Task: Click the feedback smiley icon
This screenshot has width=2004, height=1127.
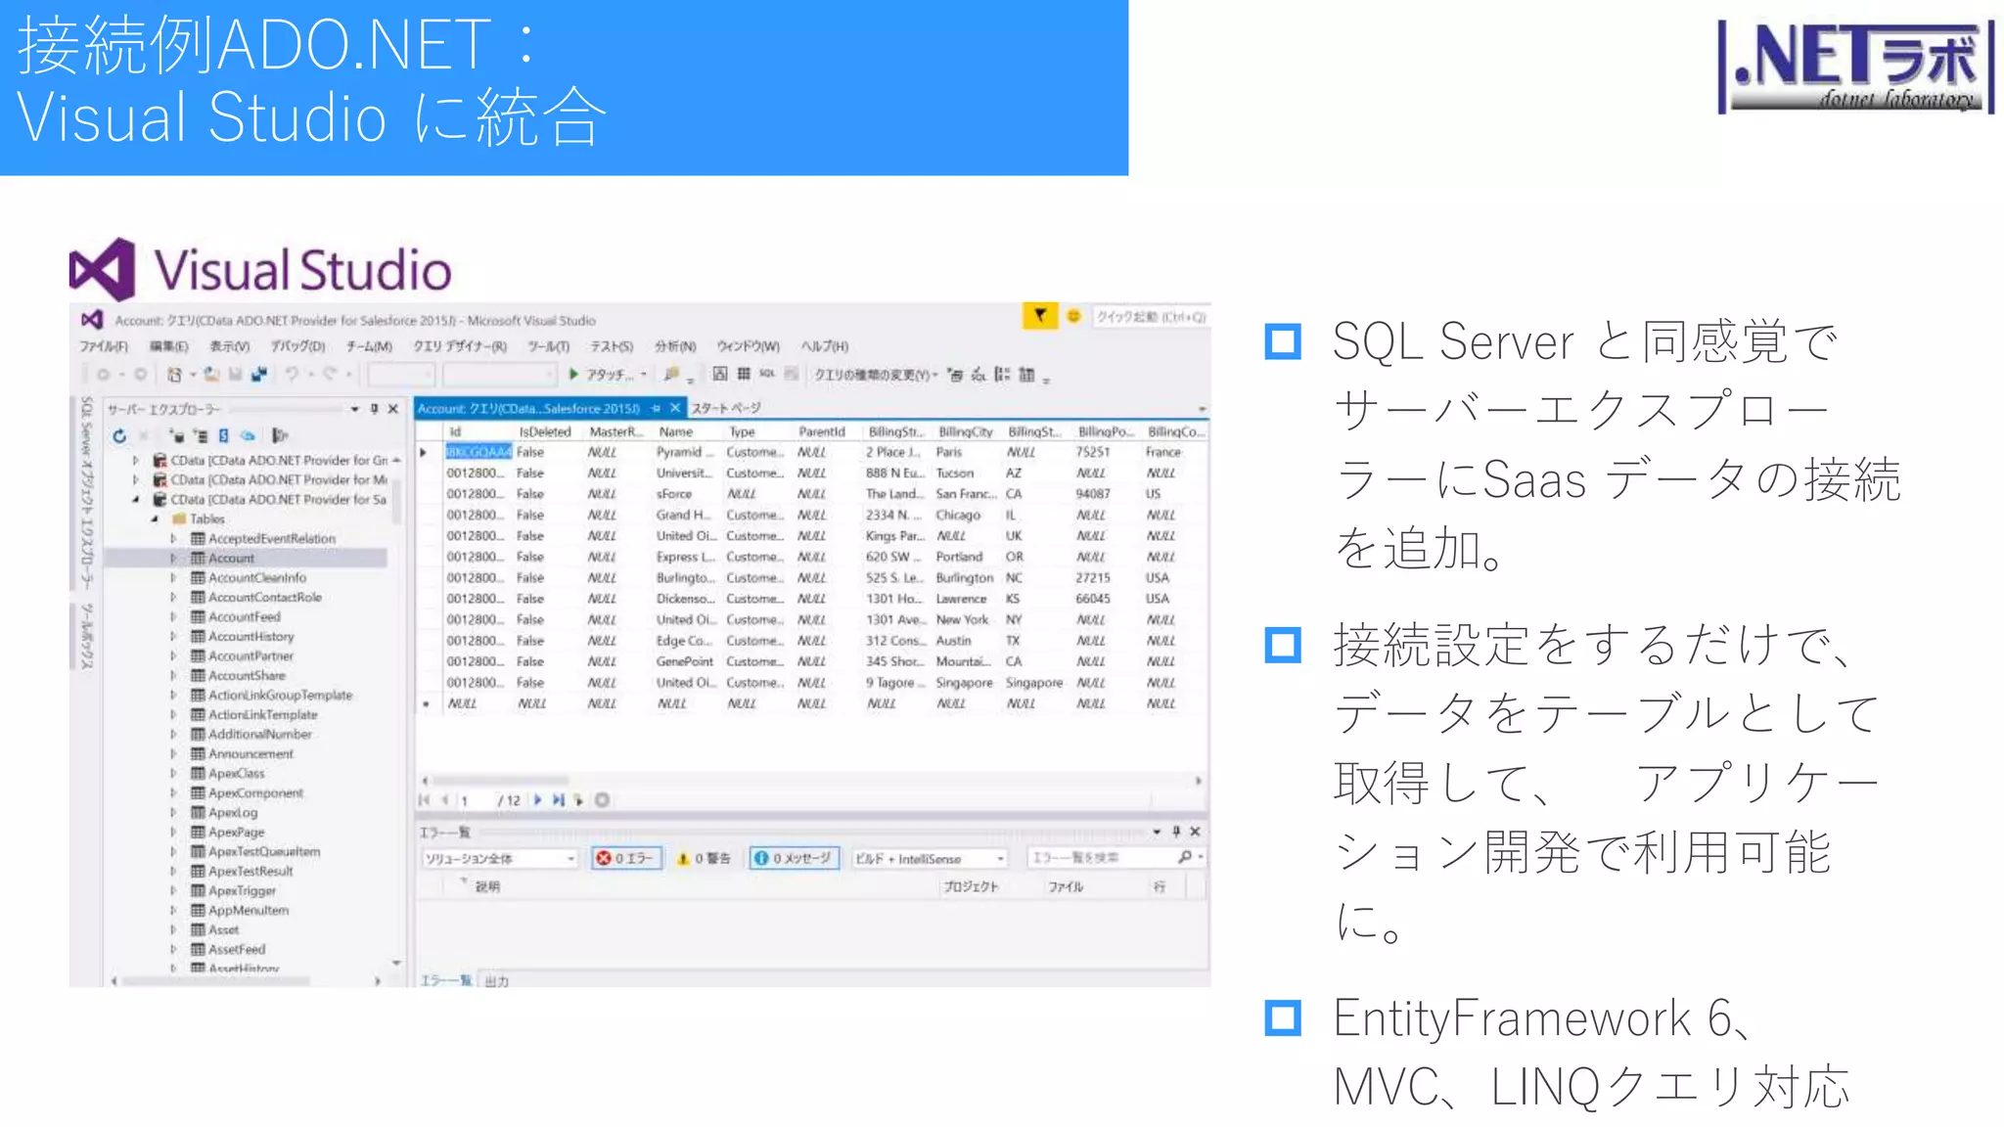Action: [x=1073, y=316]
